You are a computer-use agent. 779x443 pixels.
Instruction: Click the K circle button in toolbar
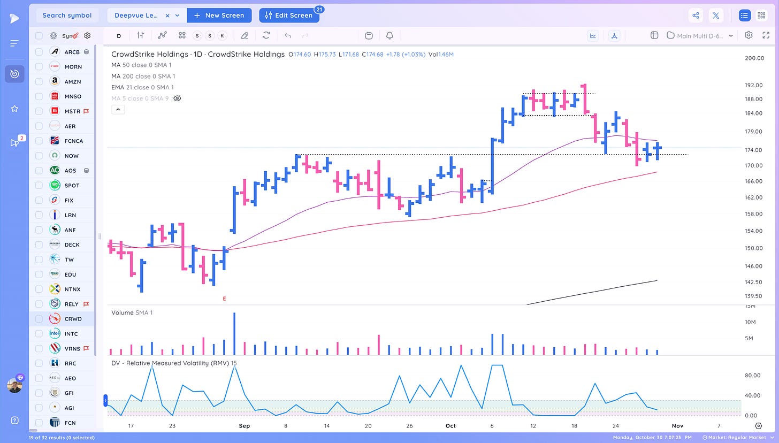click(x=222, y=35)
